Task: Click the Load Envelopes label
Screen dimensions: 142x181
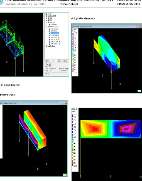Action: pos(51,46)
